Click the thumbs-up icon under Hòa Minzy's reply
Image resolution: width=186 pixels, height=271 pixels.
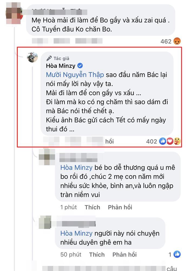coord(163,141)
